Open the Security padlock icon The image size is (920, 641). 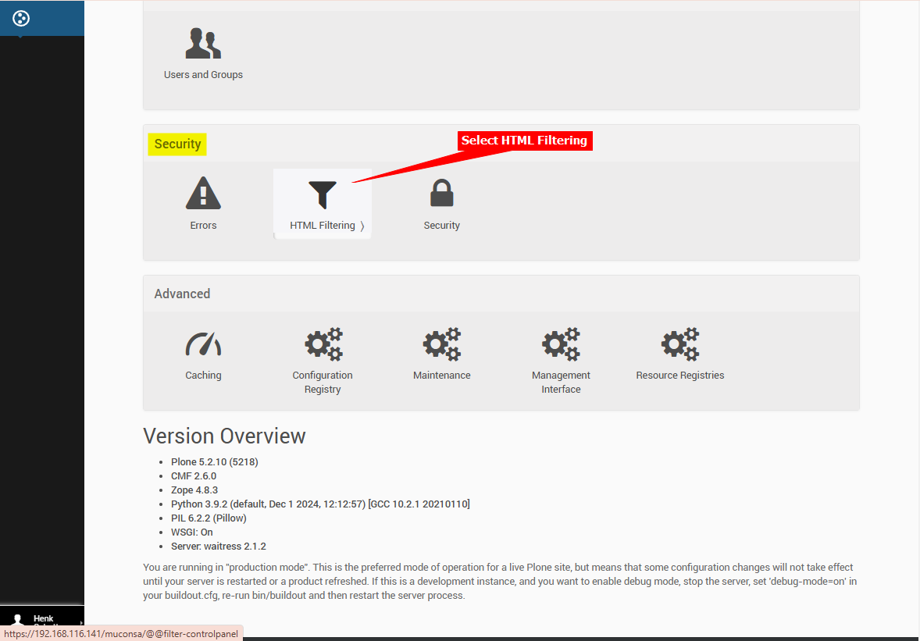point(442,193)
